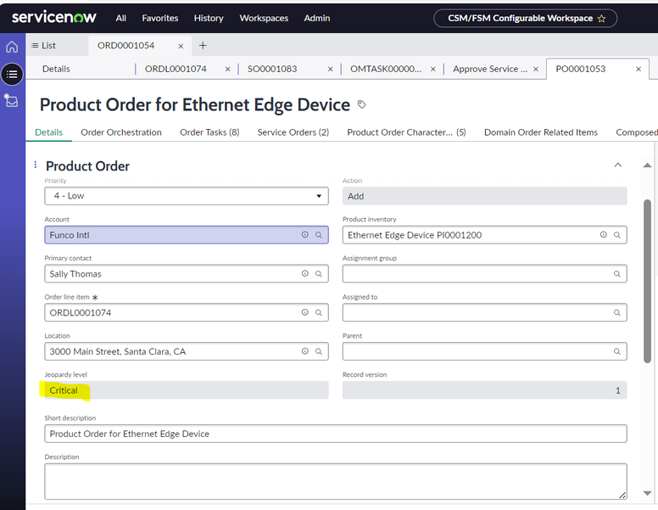Click the ServiceNow logo
658x510 pixels.
[54, 17]
